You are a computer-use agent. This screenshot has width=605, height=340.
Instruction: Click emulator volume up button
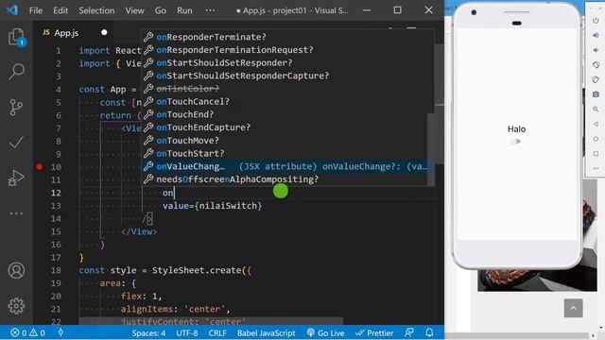[x=596, y=35]
